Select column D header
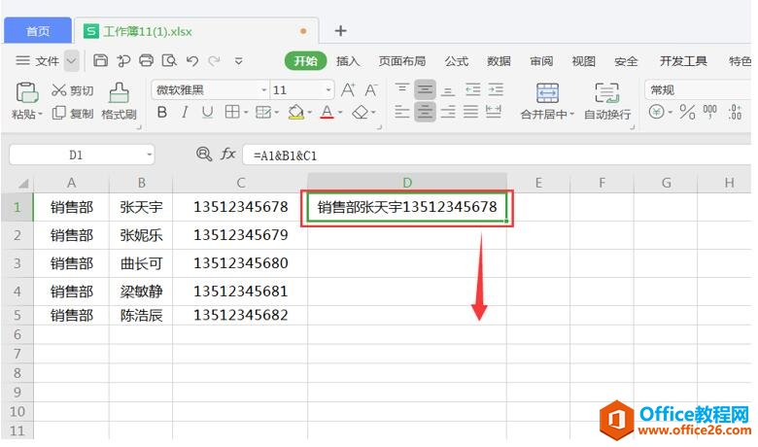 407,183
